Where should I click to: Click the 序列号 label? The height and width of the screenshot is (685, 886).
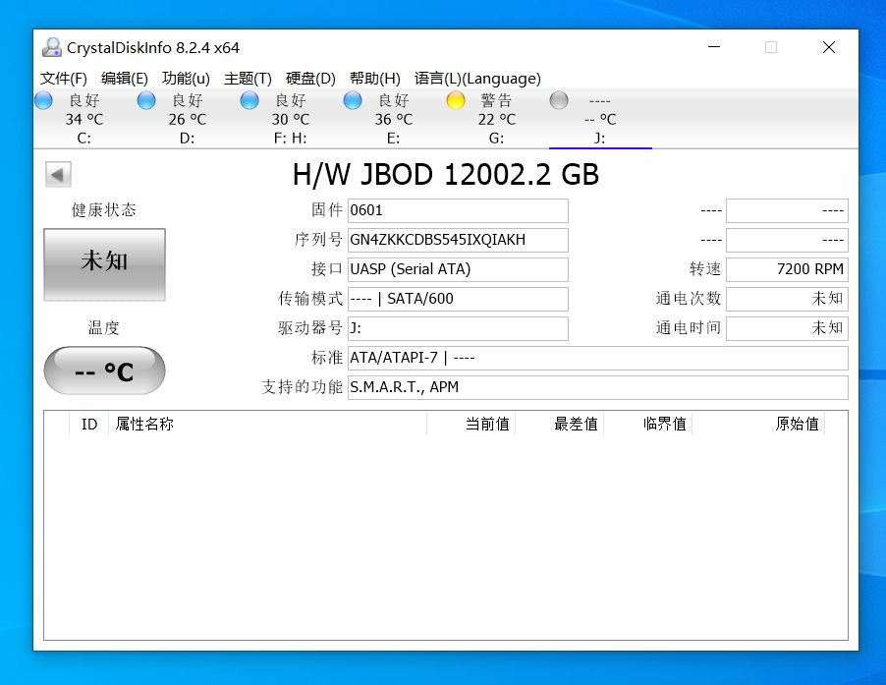(x=318, y=240)
